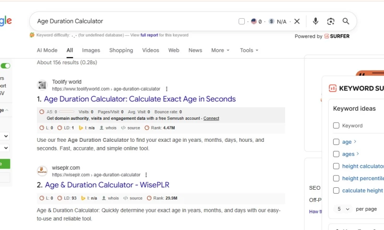384x230 pixels.
Task: Click the green button in left sidebar
Action: (x=5, y=164)
